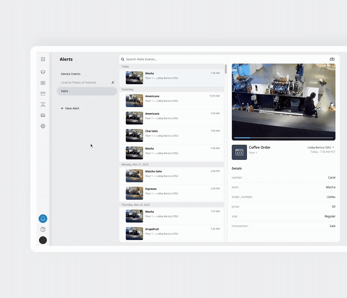The height and width of the screenshot is (298, 347).
Task: Click the '7:08 AM' timestamp
Action: (215, 148)
